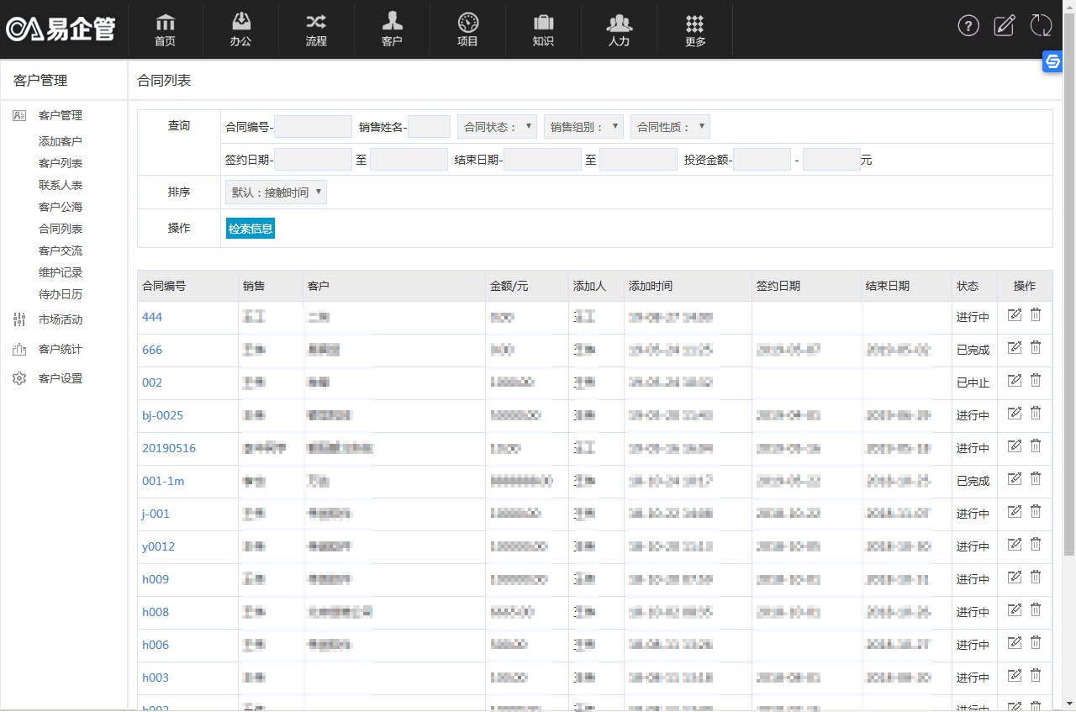Edit contract 002 with pencil icon
Viewport: 1076px width, 712px height.
[1015, 380]
